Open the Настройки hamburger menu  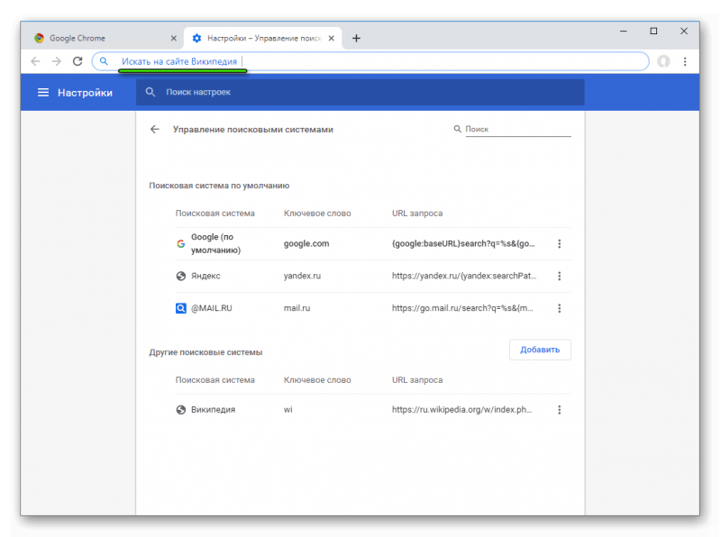43,93
